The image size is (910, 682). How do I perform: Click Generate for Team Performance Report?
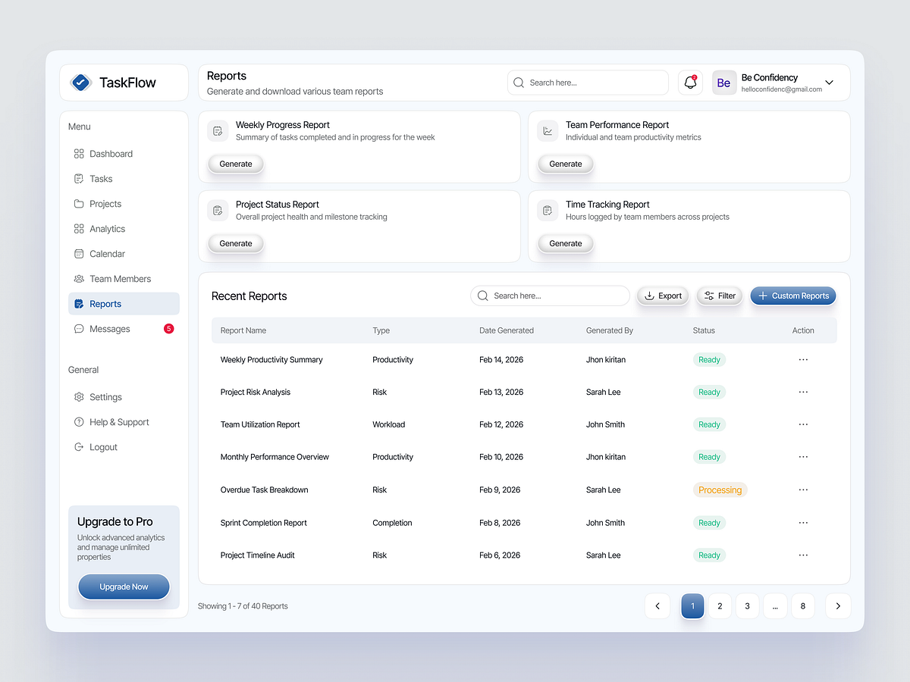565,164
